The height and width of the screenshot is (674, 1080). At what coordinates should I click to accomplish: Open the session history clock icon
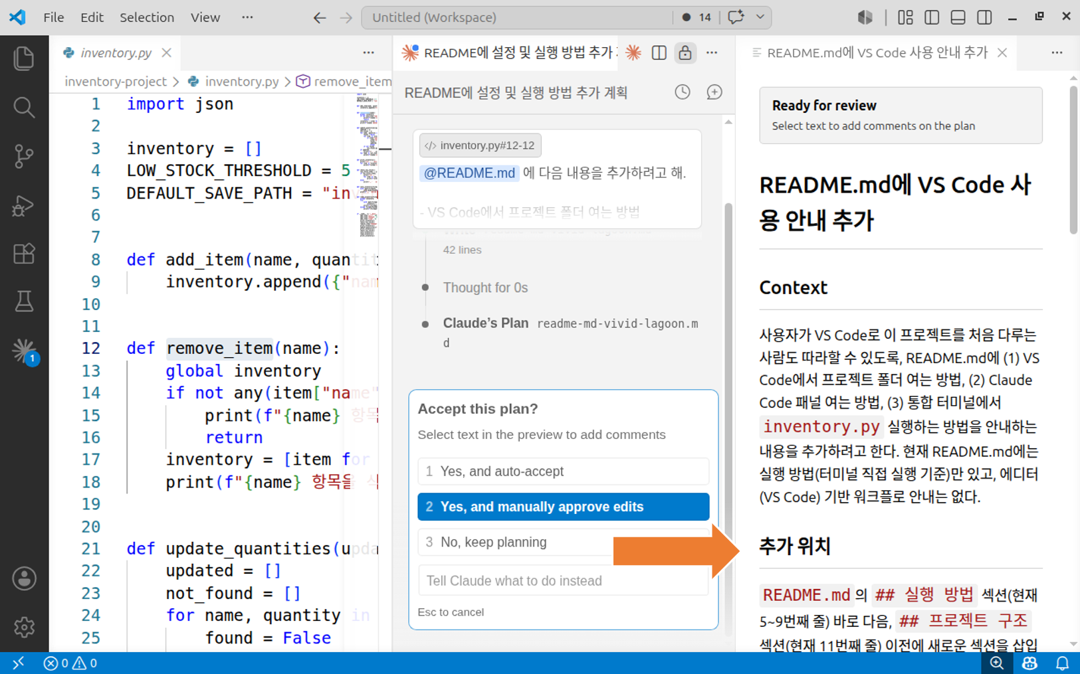(683, 92)
